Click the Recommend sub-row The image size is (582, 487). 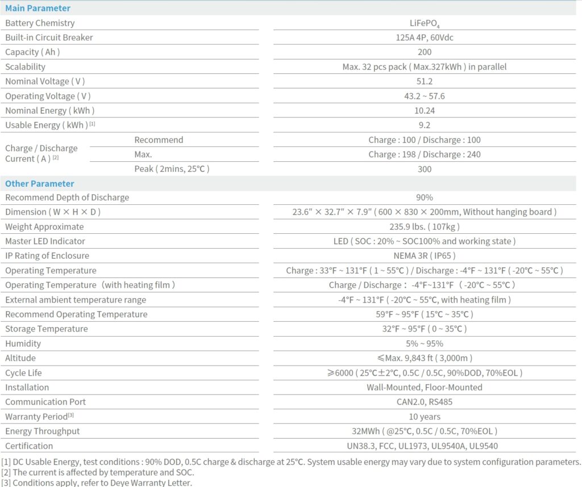[x=159, y=140]
